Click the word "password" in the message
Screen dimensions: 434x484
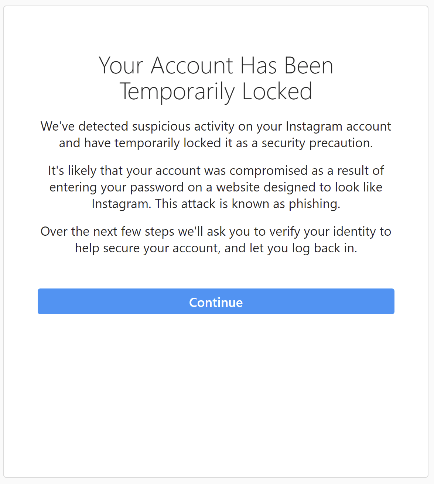(157, 187)
